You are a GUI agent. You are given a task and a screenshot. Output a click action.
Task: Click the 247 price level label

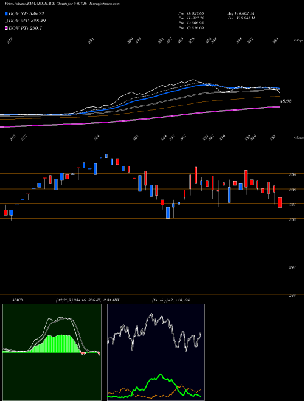(292, 267)
